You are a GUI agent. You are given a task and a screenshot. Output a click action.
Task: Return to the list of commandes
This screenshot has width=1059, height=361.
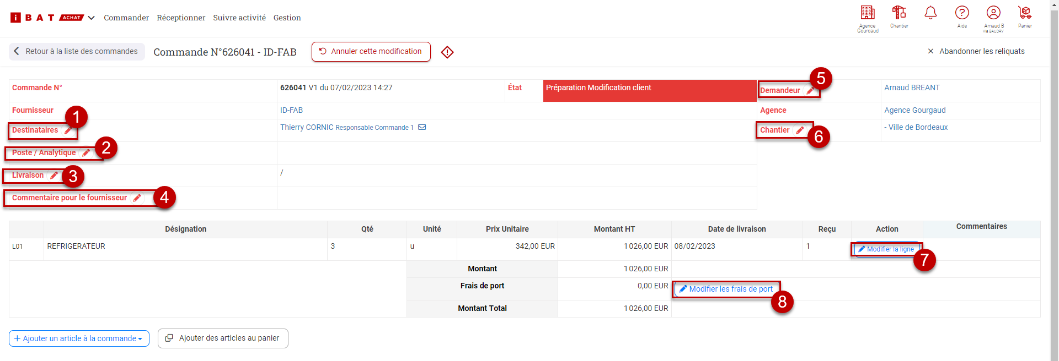(77, 51)
